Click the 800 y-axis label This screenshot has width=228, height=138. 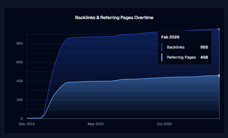[19, 44]
